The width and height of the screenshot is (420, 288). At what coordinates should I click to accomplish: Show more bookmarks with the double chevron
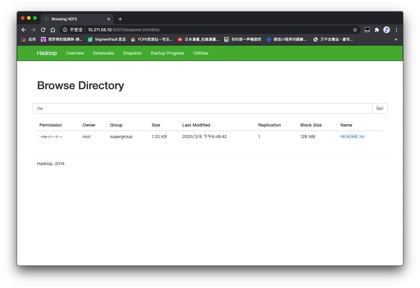396,39
